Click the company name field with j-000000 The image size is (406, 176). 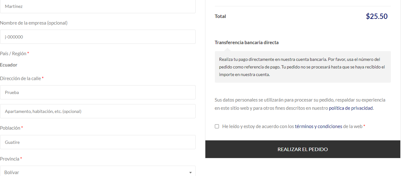tap(98, 37)
